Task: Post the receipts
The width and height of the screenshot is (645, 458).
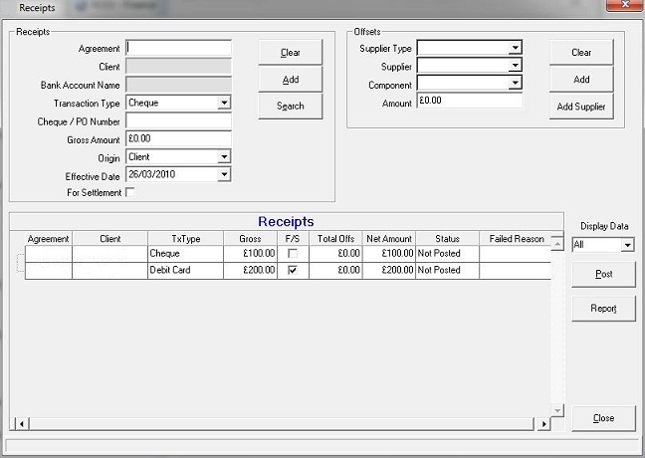Action: tap(603, 274)
